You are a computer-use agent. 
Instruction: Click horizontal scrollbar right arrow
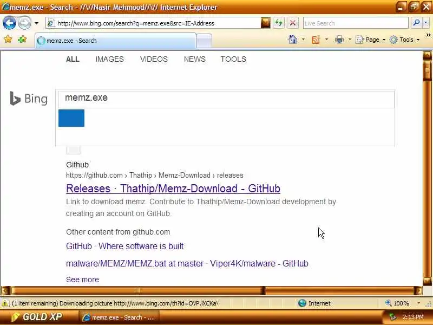(418, 290)
